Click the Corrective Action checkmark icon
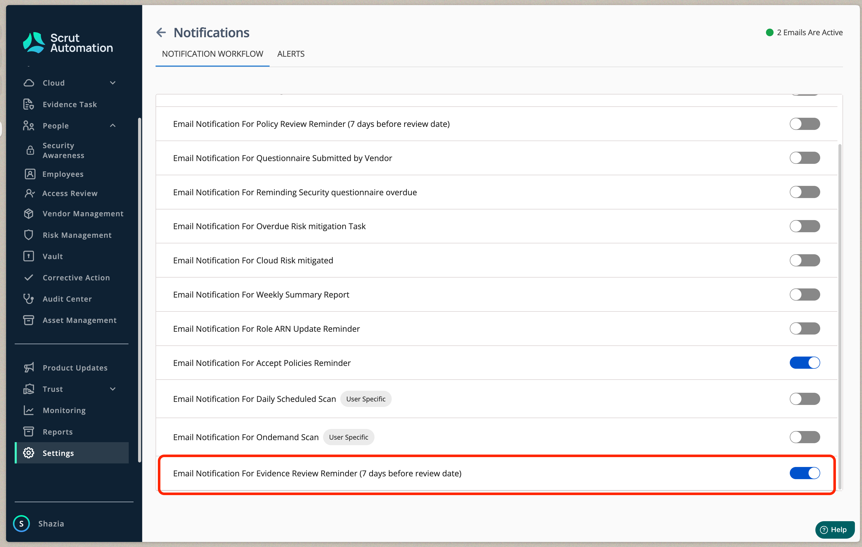 tap(29, 278)
